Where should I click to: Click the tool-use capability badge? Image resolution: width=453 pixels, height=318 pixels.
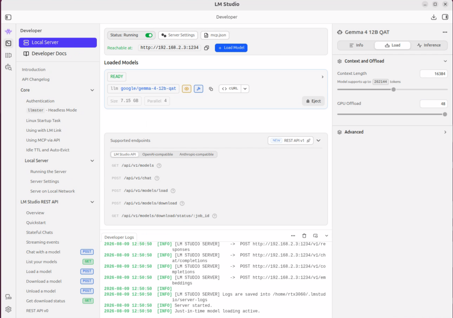pos(199,88)
